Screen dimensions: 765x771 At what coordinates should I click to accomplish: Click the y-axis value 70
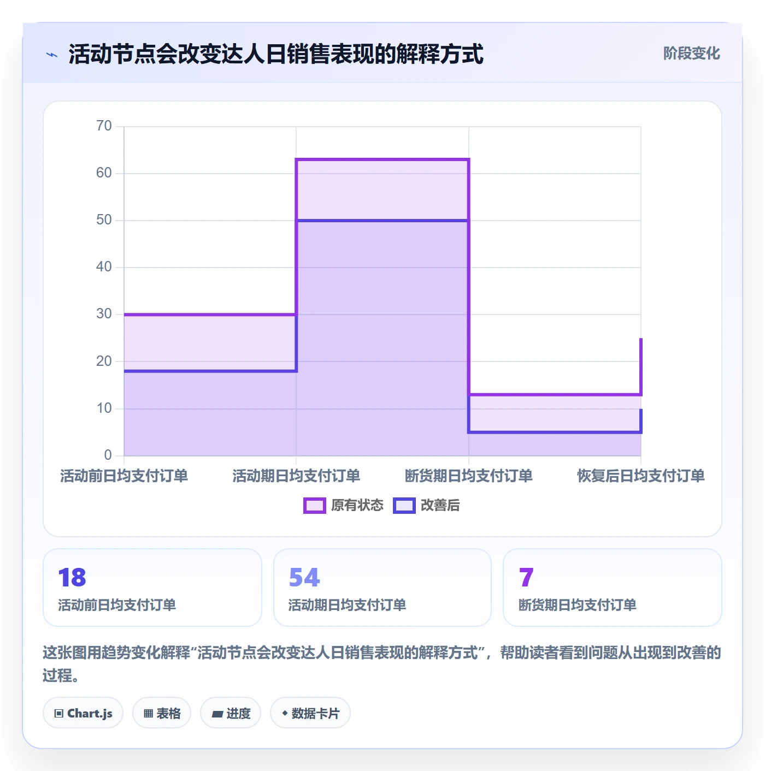[x=104, y=126]
